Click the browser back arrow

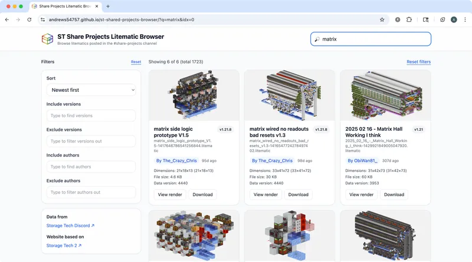[x=7, y=19]
